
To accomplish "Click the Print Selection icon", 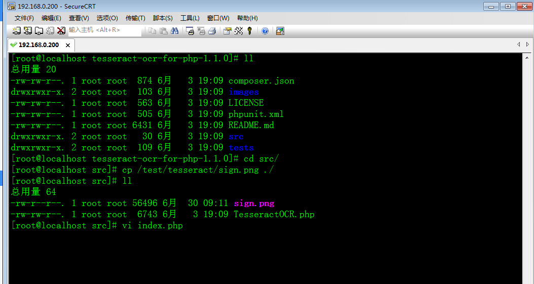I will [201, 31].
